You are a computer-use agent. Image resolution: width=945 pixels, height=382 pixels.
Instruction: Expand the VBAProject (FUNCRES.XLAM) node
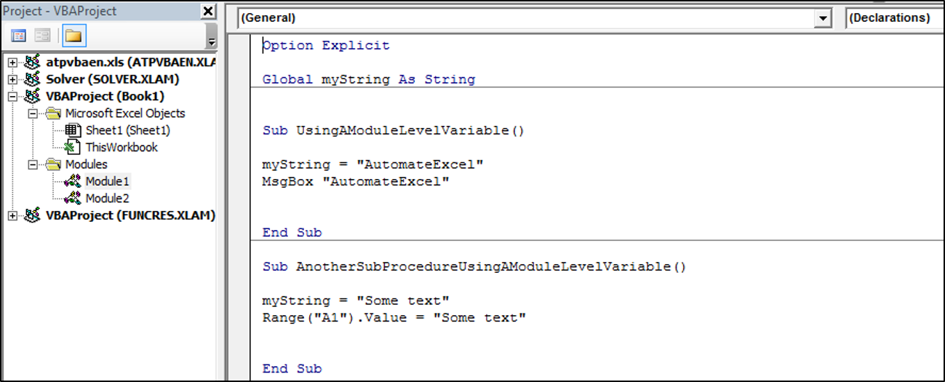pos(12,215)
